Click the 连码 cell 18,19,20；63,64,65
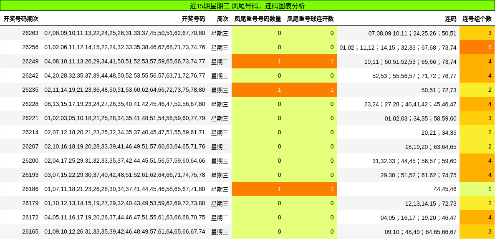The height and width of the screenshot is (239, 495). coord(431,147)
